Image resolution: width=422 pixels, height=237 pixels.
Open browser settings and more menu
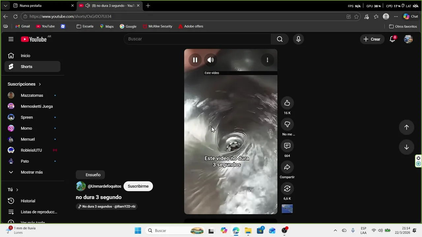click(x=396, y=16)
